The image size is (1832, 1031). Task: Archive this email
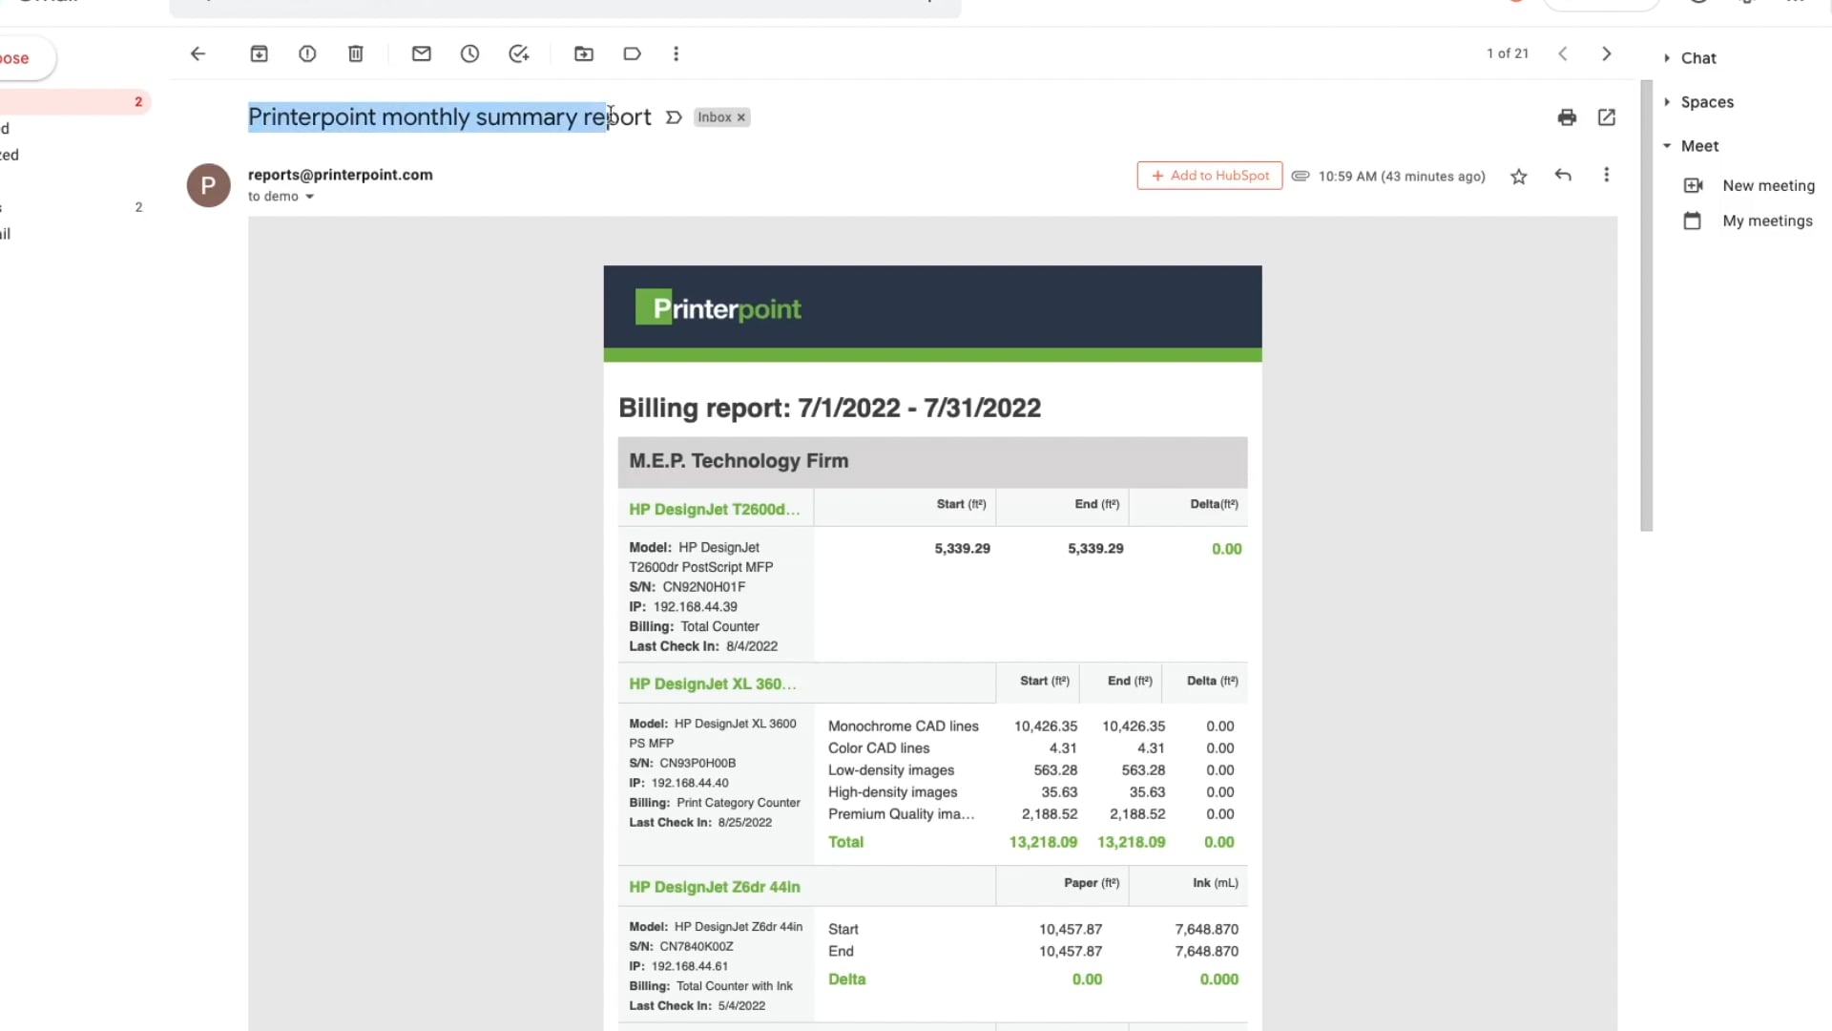[x=259, y=54]
